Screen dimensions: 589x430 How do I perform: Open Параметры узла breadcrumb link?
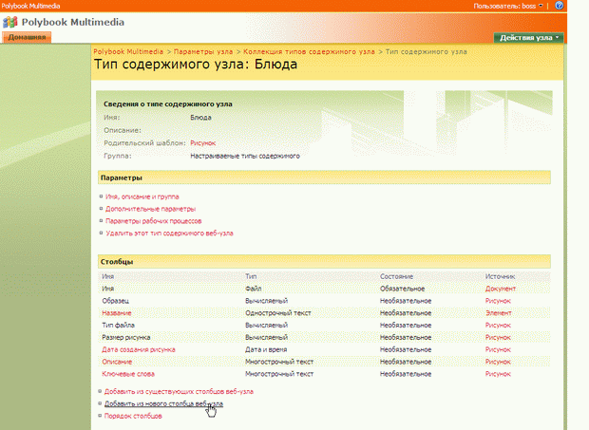204,50
